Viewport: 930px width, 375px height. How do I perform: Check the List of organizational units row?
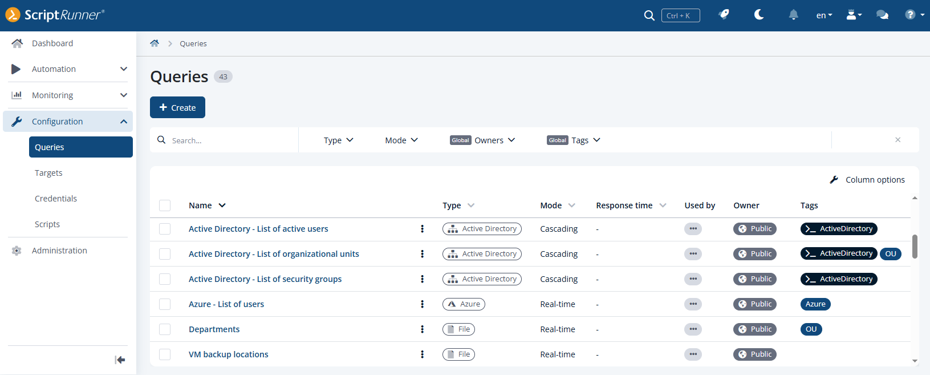tap(165, 254)
